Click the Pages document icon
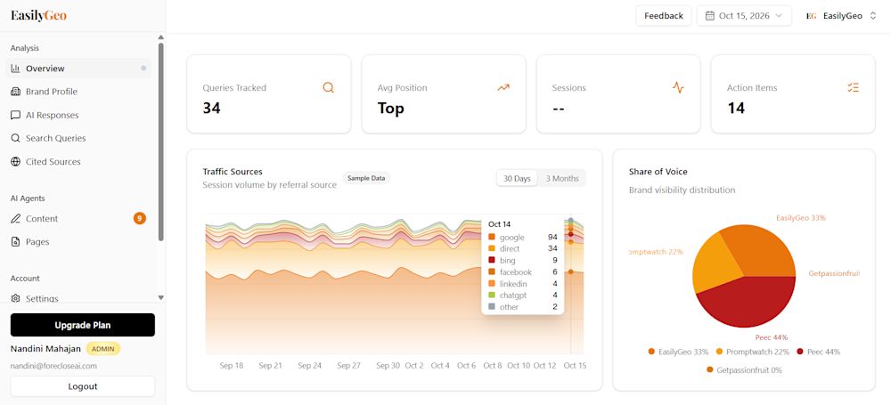This screenshot has height=405, width=891. click(15, 242)
